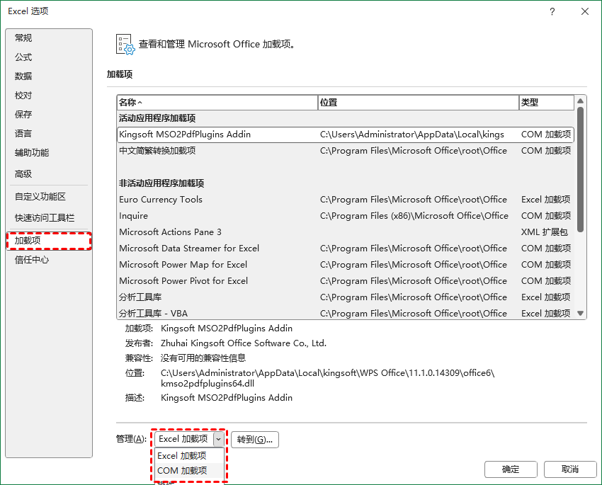
Task: Click scroll up arrow of add-in list
Action: (x=580, y=101)
